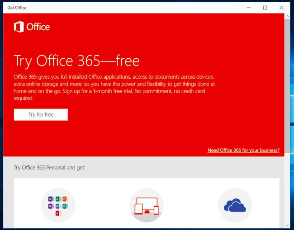
Task: Select the blue Outlook app icon
Action: click(58, 206)
